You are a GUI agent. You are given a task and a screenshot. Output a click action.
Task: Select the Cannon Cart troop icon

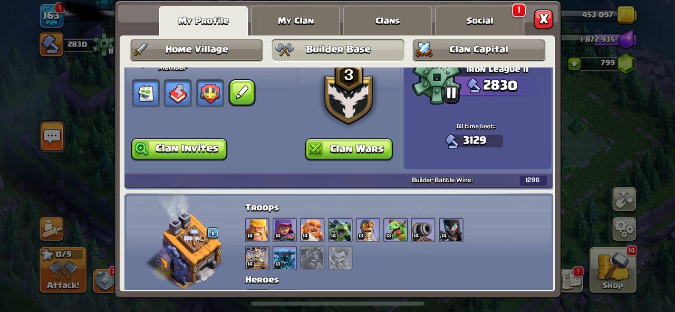[423, 230]
